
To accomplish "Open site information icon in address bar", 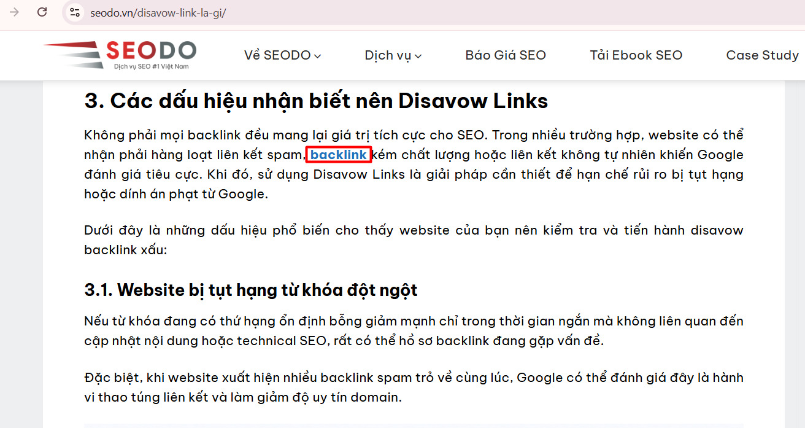I will (75, 12).
